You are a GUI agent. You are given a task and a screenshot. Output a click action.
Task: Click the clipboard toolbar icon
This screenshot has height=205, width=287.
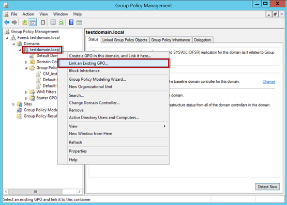coord(43,22)
